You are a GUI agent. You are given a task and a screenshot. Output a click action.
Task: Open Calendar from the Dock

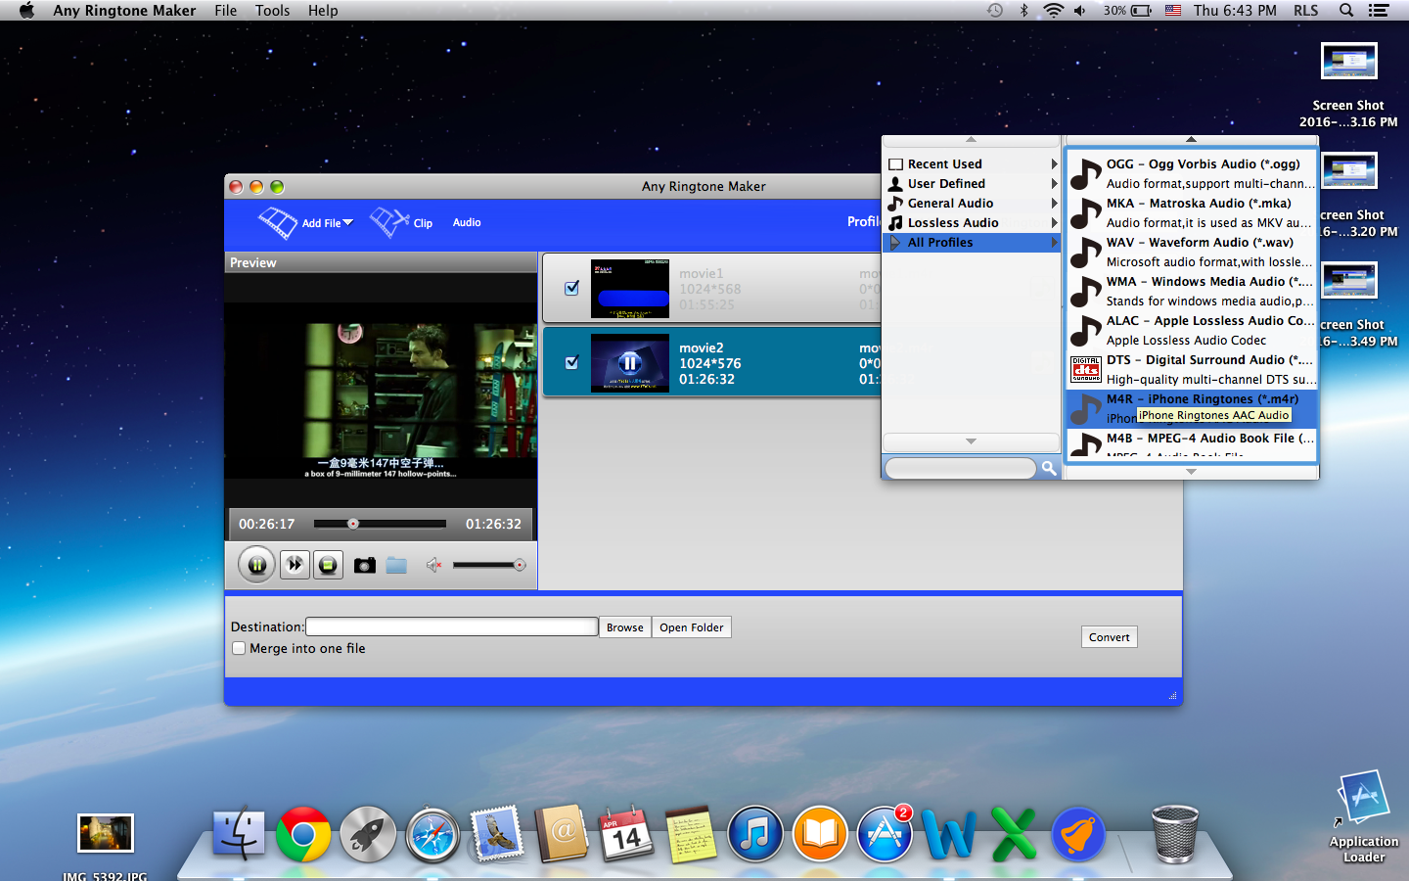coord(626,835)
